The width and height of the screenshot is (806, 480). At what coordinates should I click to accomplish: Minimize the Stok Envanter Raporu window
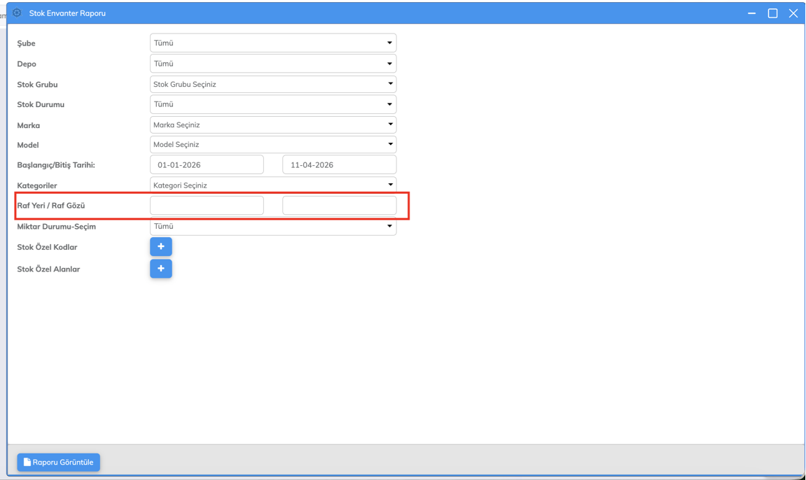751,13
